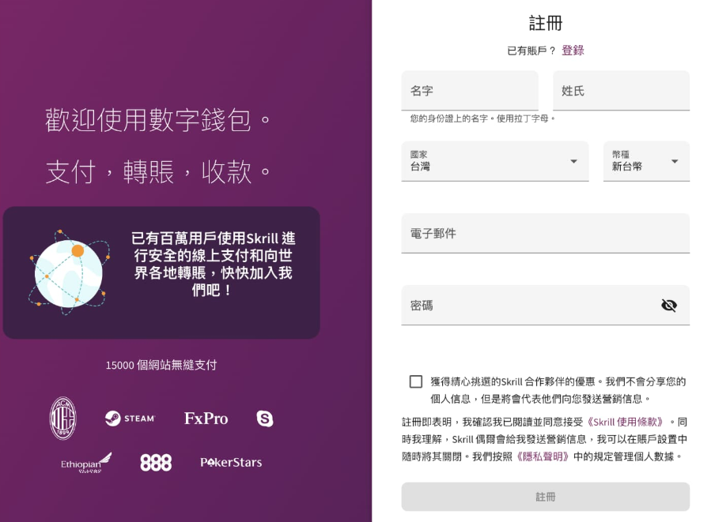711x522 pixels.
Task: Click the 888 logo
Action: (156, 463)
